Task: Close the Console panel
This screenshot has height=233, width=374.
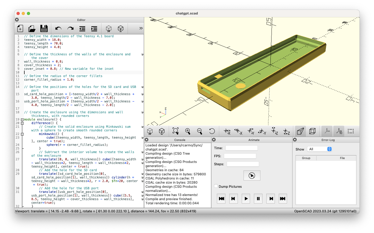Action: [x=146, y=140]
